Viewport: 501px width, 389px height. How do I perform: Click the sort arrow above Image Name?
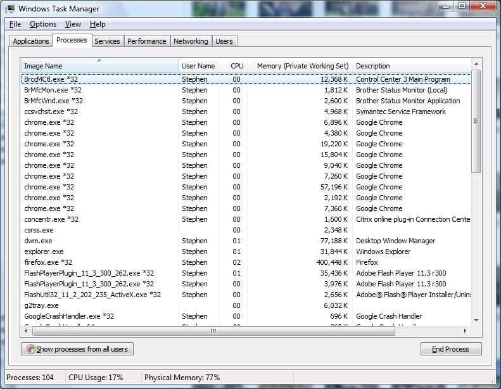point(99,60)
